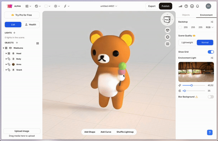This screenshot has width=218, height=141.
Task: Rotate view cube right with arrow
Action: pos(172,20)
